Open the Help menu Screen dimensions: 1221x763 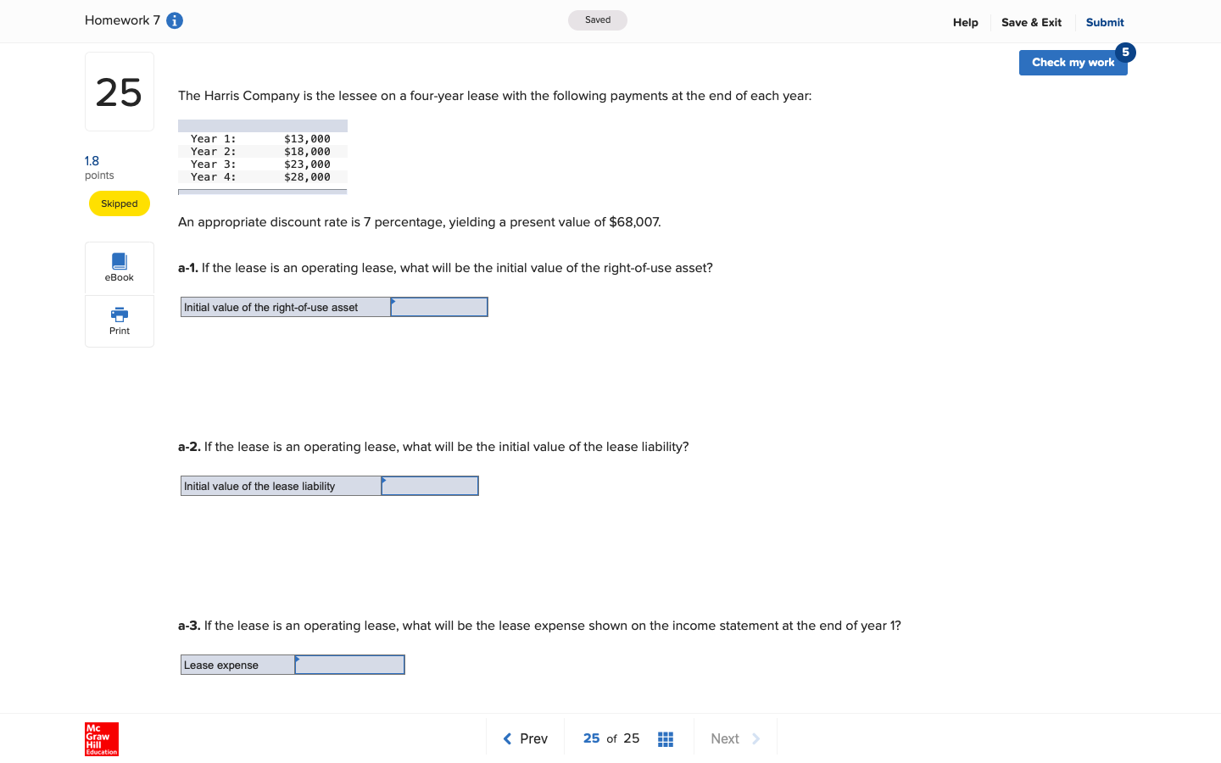[x=965, y=22]
